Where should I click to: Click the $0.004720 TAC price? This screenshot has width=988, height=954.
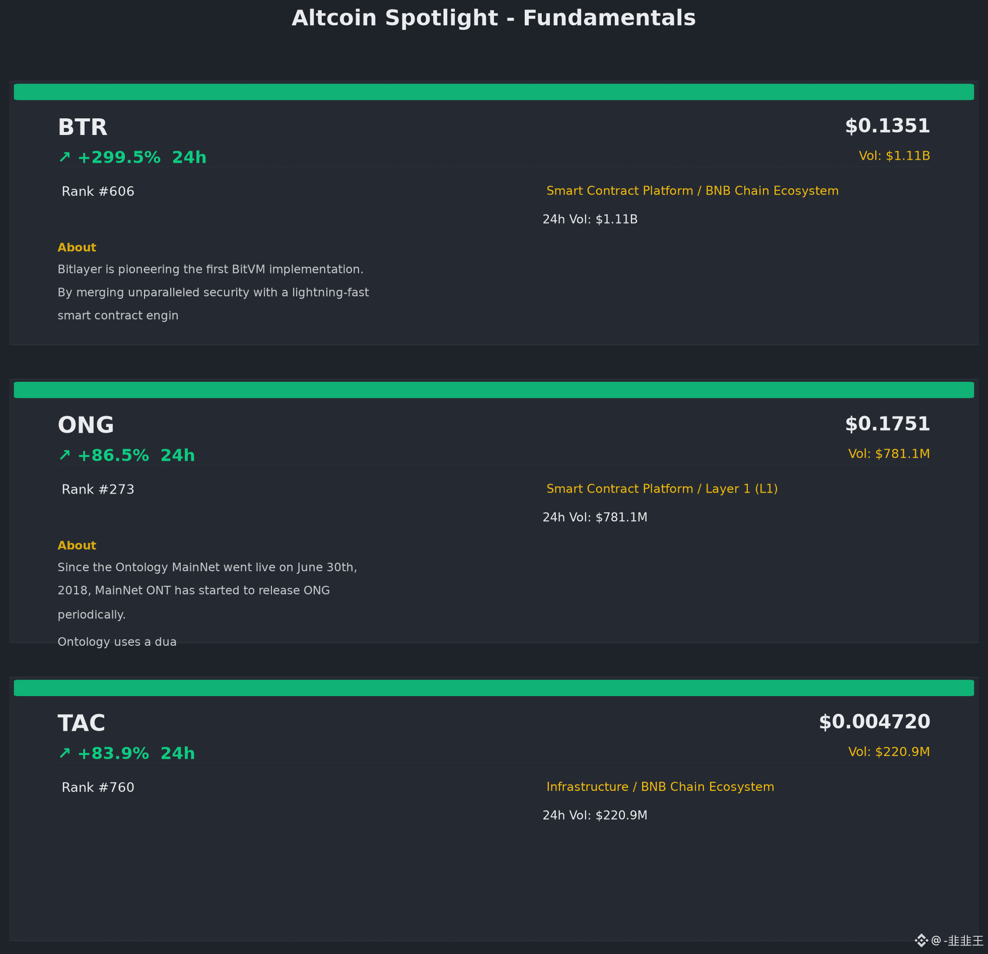(875, 722)
